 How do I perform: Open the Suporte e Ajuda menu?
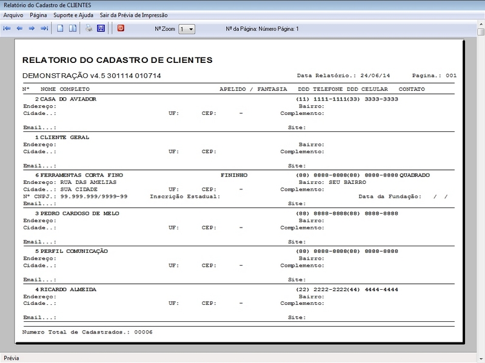[73, 14]
